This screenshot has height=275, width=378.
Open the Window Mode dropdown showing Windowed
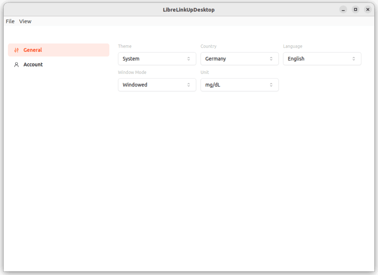point(157,85)
